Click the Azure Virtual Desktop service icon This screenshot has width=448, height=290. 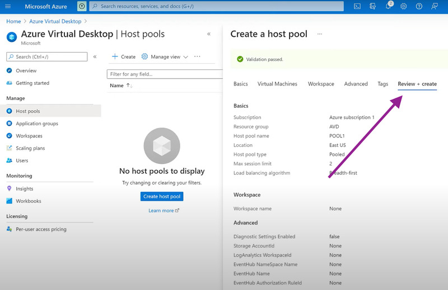[12, 37]
